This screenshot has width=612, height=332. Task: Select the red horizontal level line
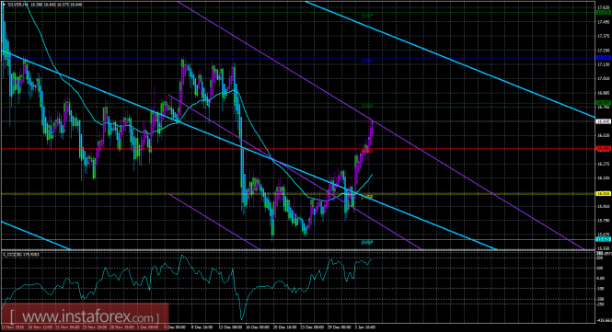coord(297,149)
